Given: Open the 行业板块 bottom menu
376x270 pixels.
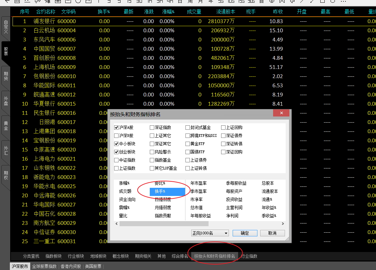Looking at the screenshot, I should click(76, 256).
